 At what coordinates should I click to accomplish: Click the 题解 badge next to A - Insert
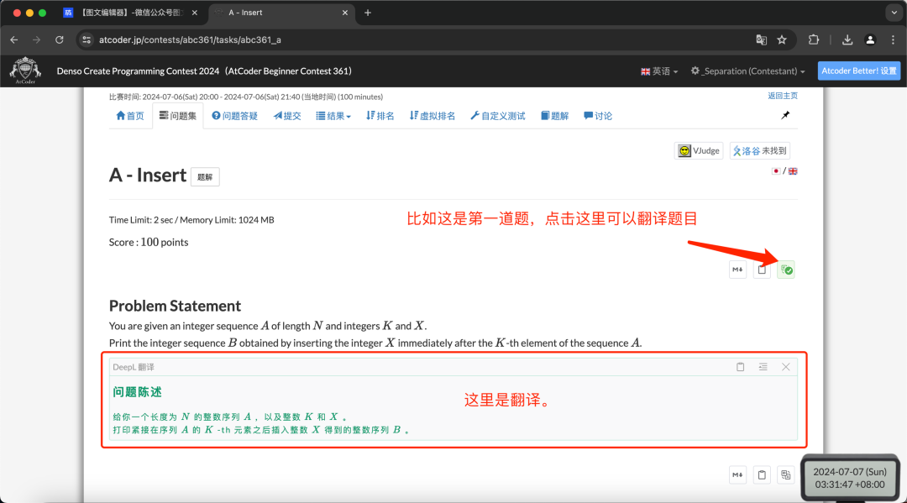point(206,176)
